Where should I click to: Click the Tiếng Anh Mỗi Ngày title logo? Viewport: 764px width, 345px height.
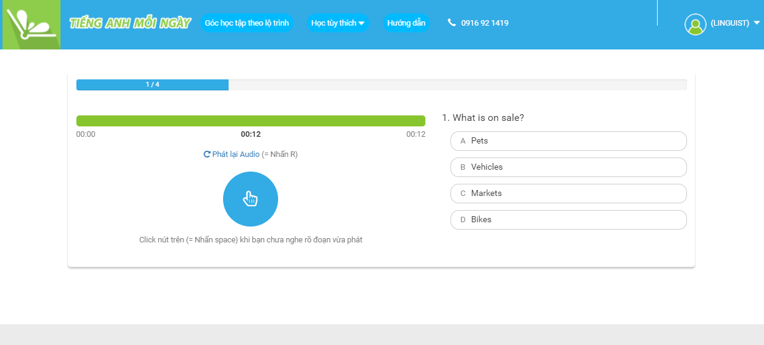[130, 23]
